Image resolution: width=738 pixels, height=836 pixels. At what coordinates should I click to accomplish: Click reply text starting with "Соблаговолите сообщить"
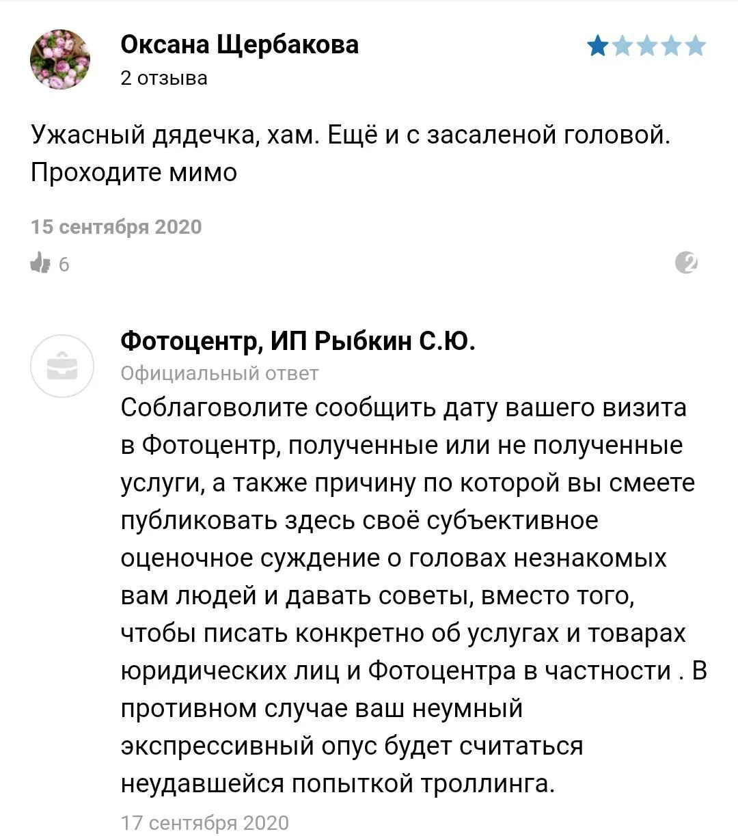[x=403, y=408]
